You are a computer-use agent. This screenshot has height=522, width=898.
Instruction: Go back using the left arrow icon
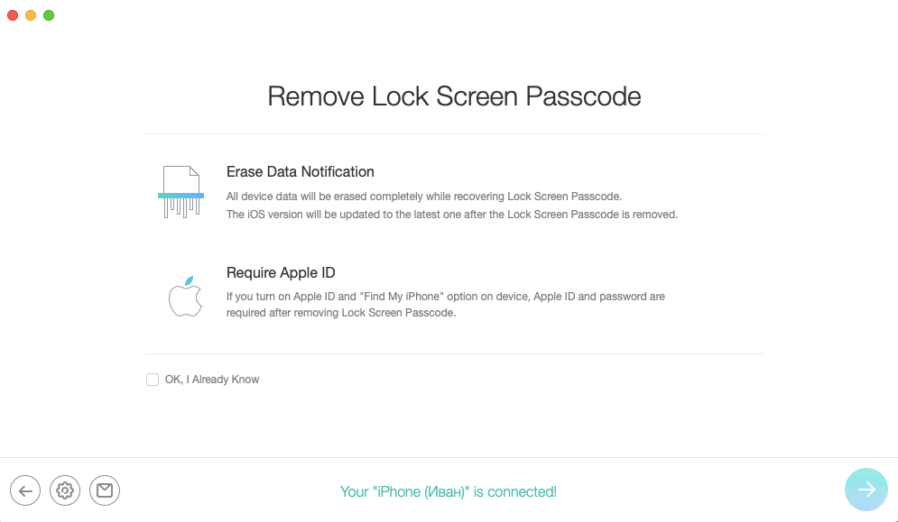25,490
